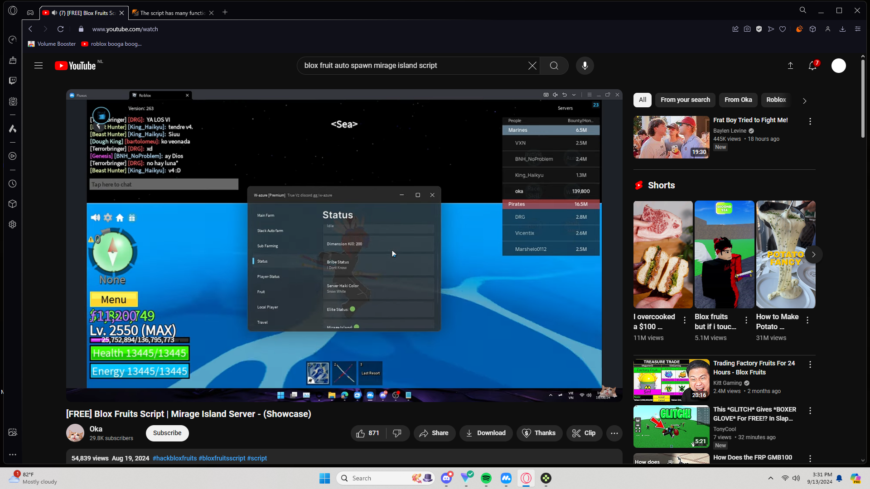Screen dimensions: 870x489
Task: Open options for How to Make Potato Short
Action: (x=807, y=320)
